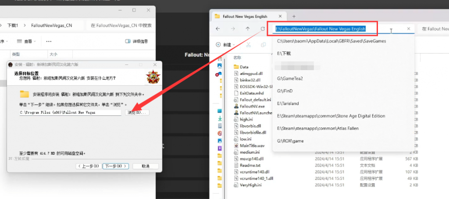Click the install path input field

pos(71,113)
